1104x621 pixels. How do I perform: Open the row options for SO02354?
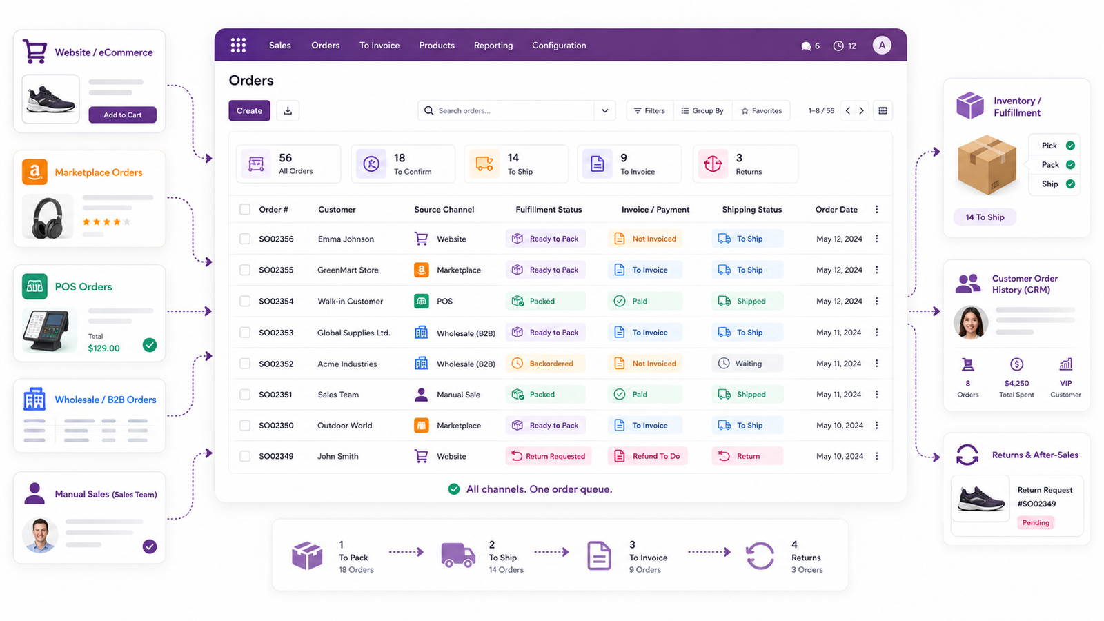[x=877, y=301]
